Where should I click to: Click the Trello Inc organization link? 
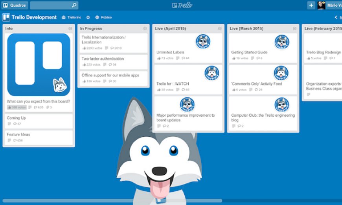[x=71, y=17]
